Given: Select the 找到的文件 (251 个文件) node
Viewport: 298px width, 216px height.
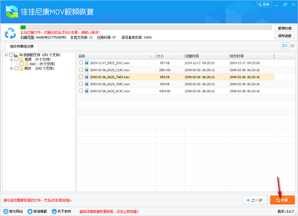Looking at the screenshot, I should [40, 55].
